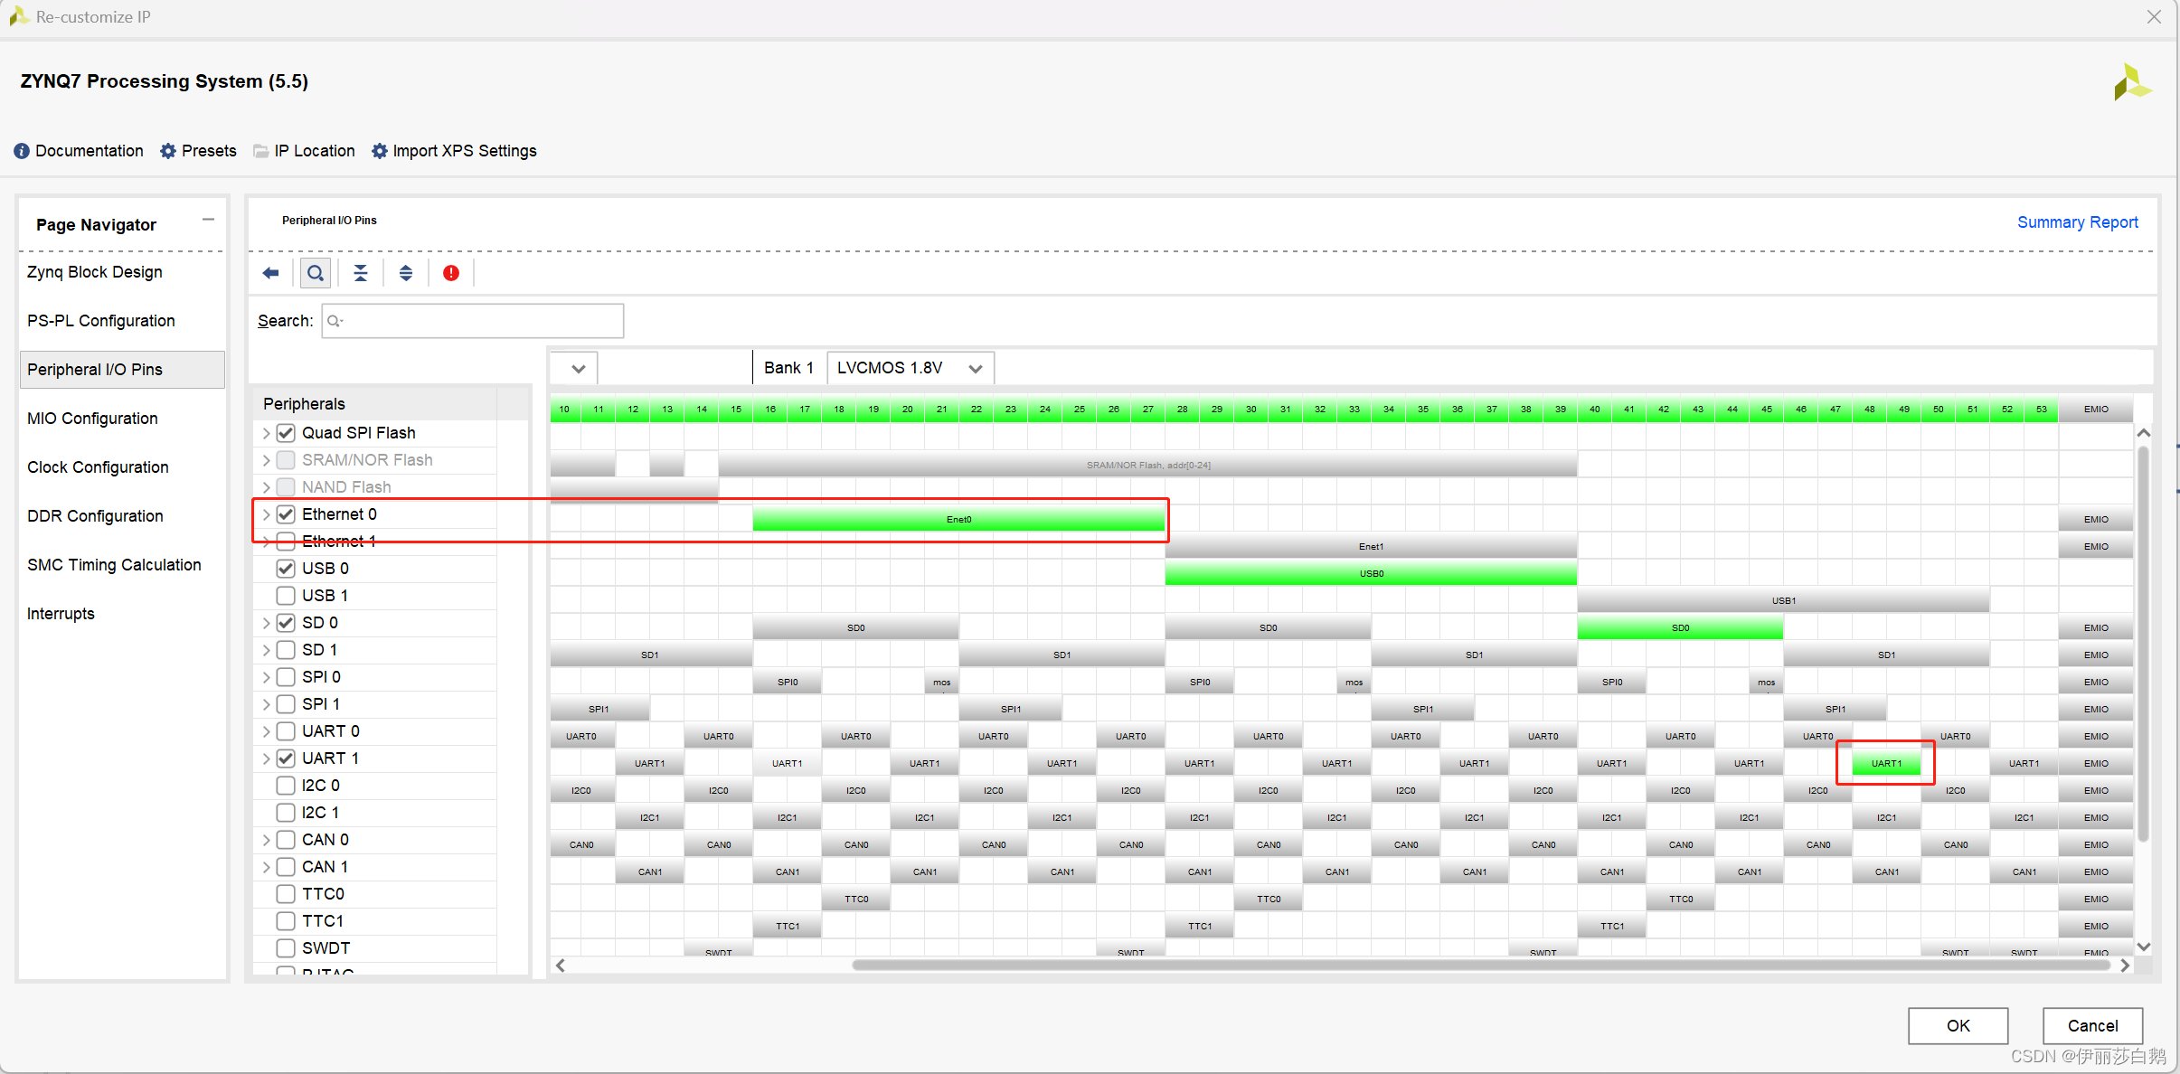Click the green Enet0 pin assignment bar

tap(958, 519)
